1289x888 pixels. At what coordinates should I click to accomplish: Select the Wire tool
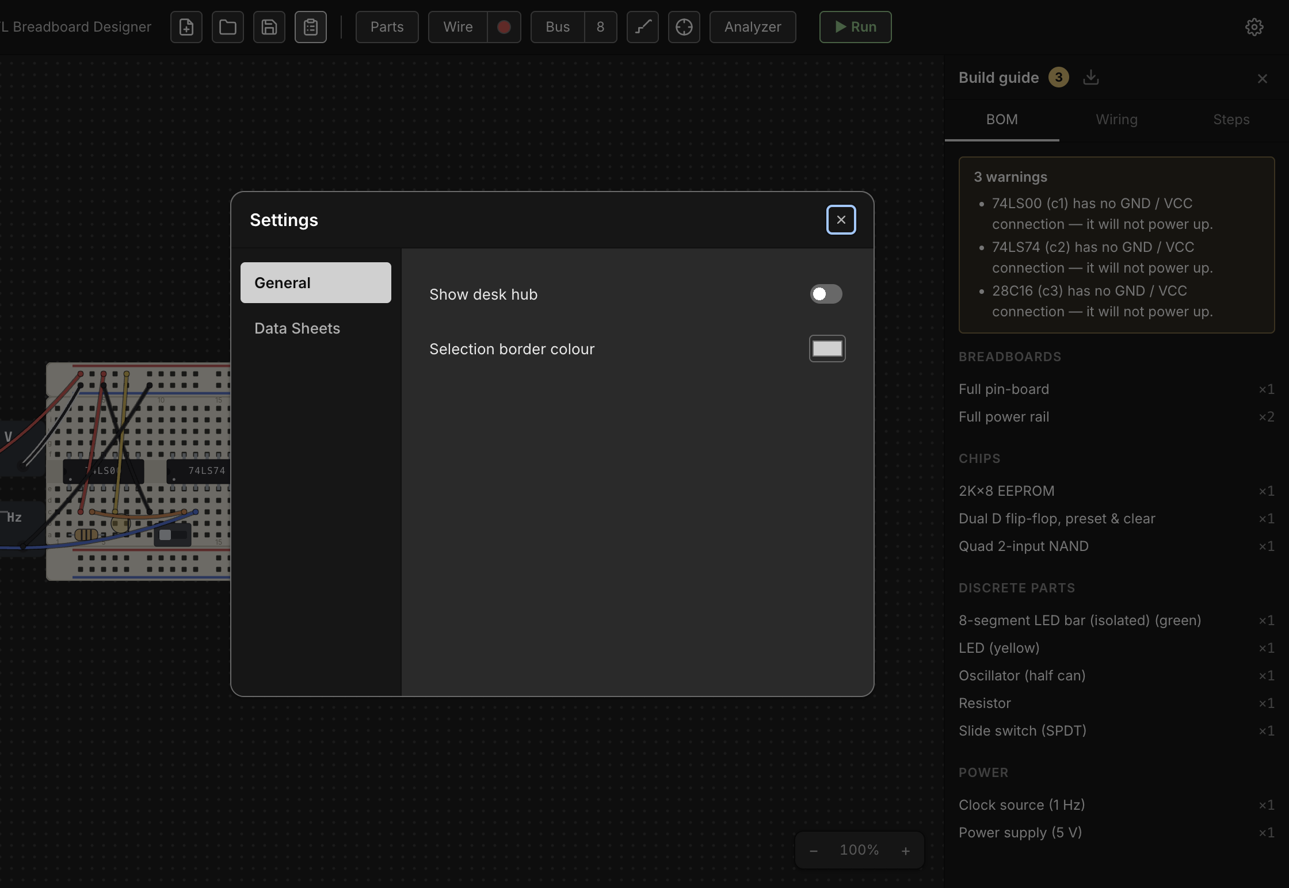(458, 27)
